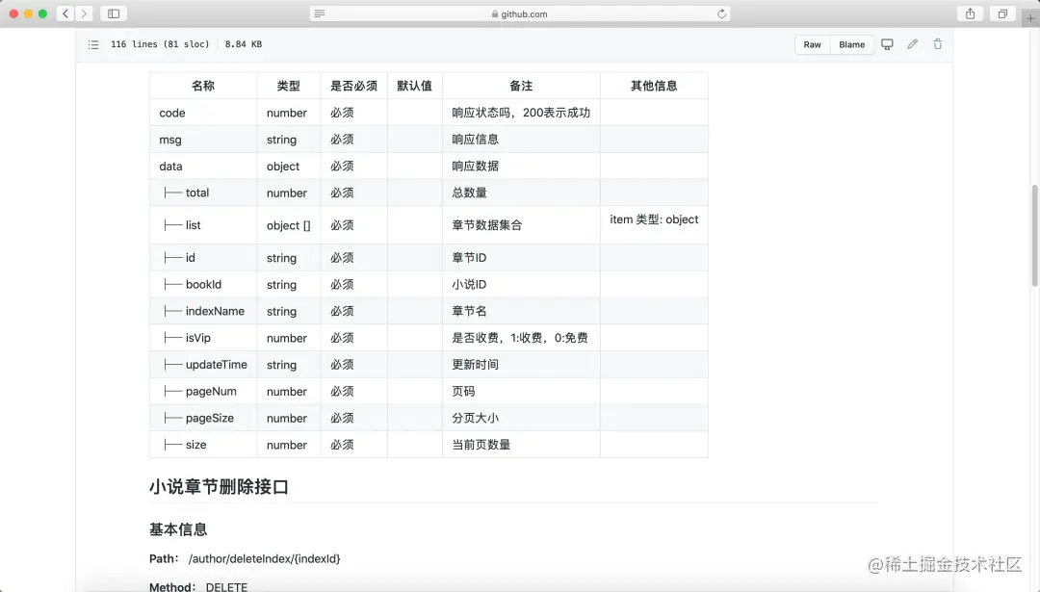Open a new Safari tab
Viewport: 1040px width, 592px height.
(1030, 17)
